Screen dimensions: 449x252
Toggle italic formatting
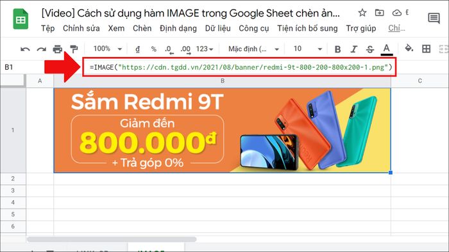354,49
